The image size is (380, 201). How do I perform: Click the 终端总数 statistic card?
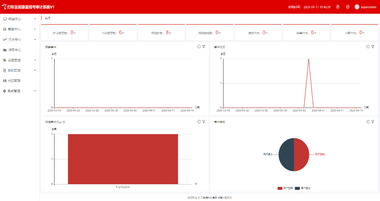pos(162,33)
